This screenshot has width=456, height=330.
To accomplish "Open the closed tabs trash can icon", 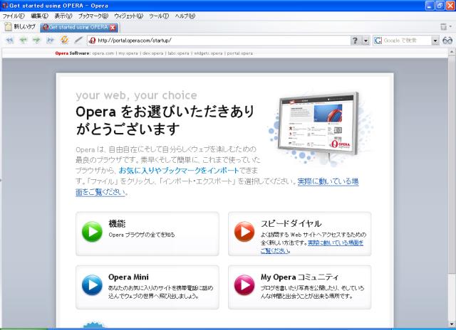I will pos(443,27).
